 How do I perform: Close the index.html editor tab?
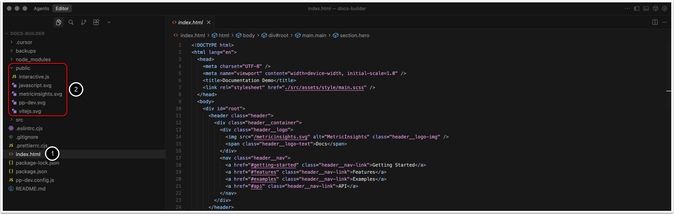tap(209, 22)
